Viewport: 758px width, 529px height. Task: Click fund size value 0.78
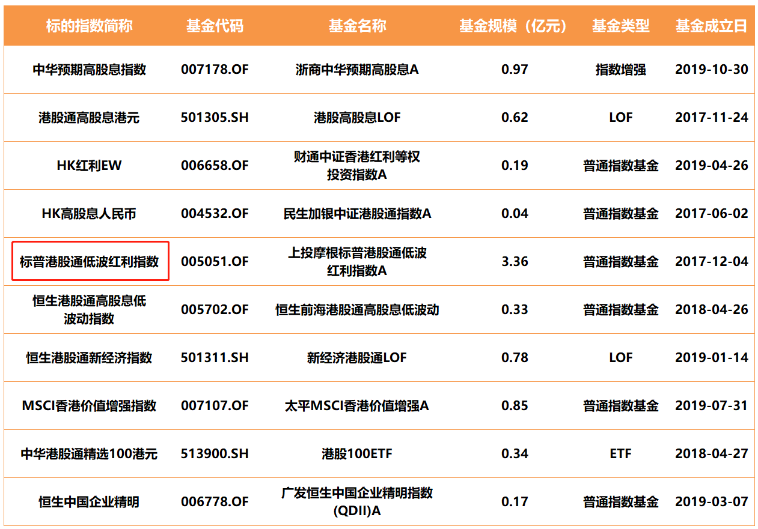515,358
